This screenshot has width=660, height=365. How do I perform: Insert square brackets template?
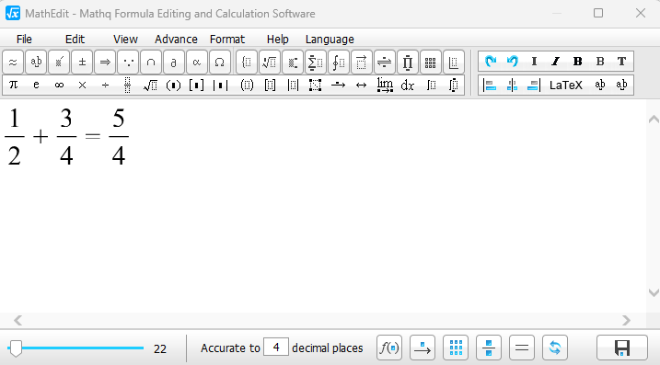(197, 86)
